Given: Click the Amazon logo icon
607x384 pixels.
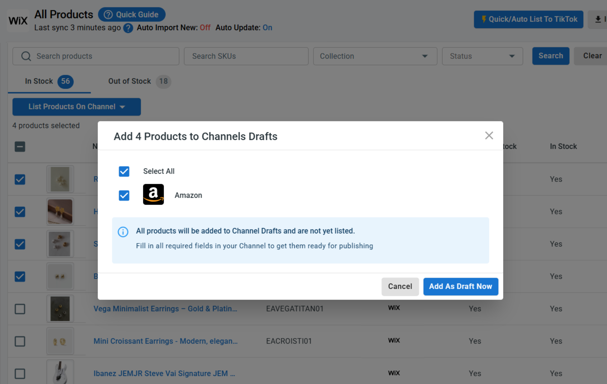Looking at the screenshot, I should coord(153,194).
